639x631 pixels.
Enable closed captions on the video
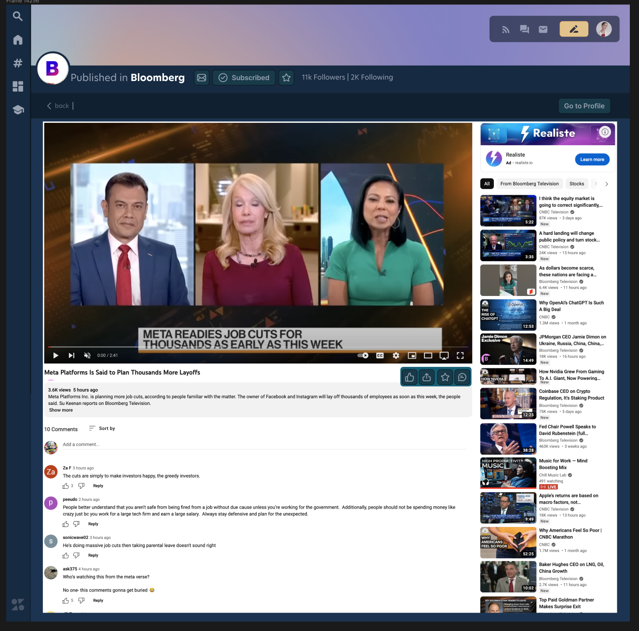click(x=380, y=355)
